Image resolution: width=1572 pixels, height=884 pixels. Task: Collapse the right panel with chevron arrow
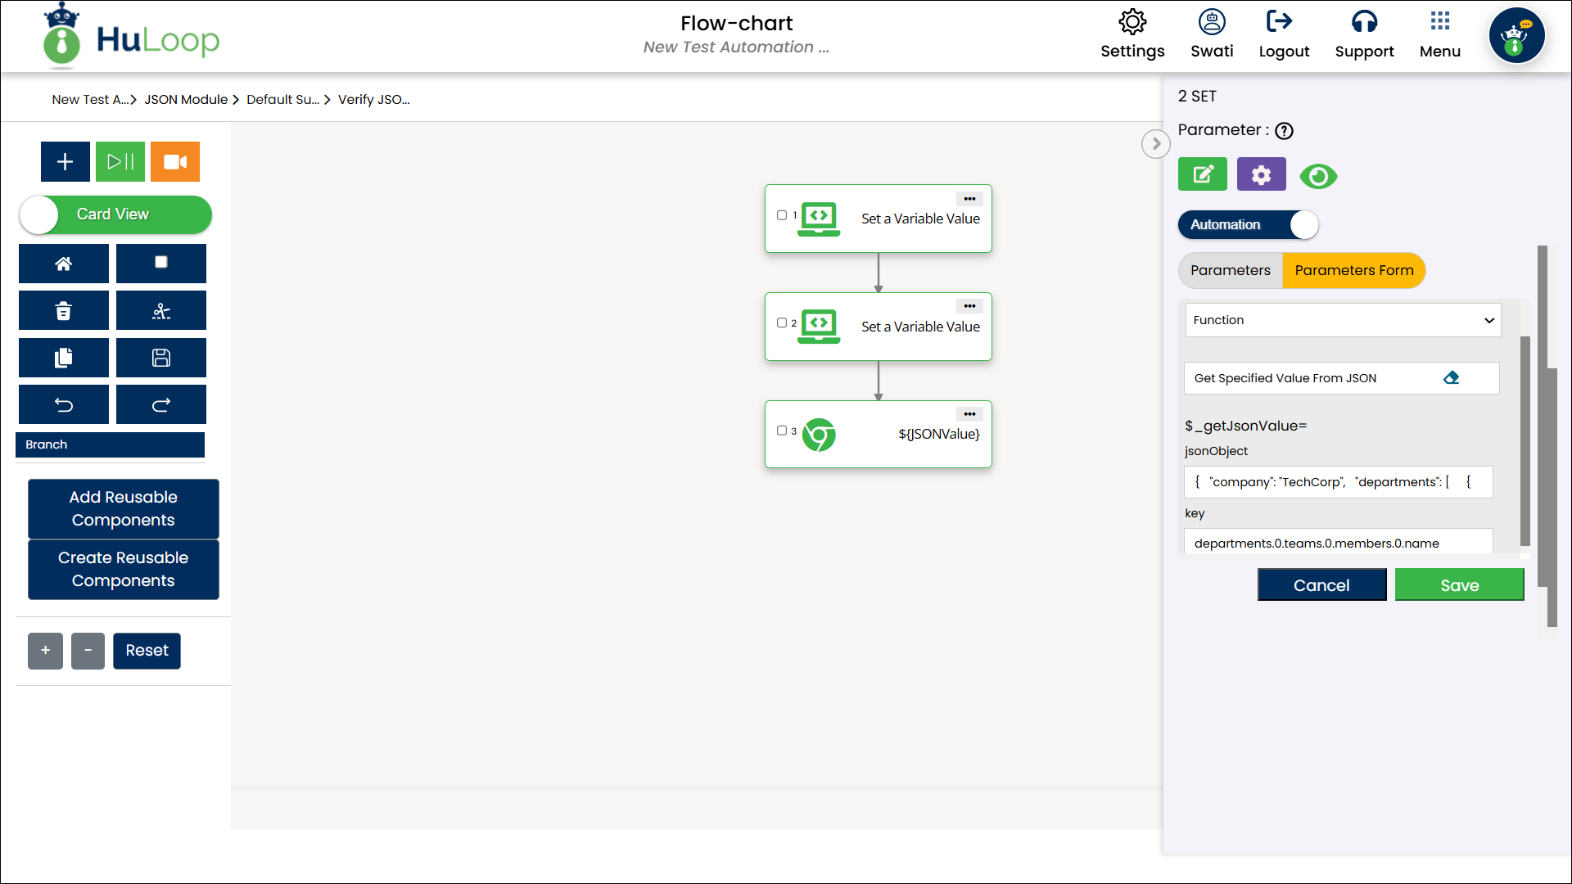pos(1155,144)
